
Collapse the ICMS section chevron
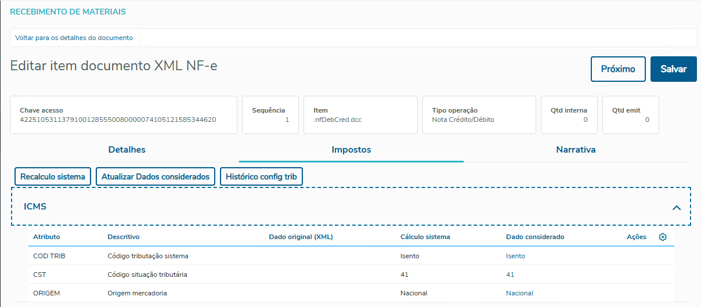point(676,207)
